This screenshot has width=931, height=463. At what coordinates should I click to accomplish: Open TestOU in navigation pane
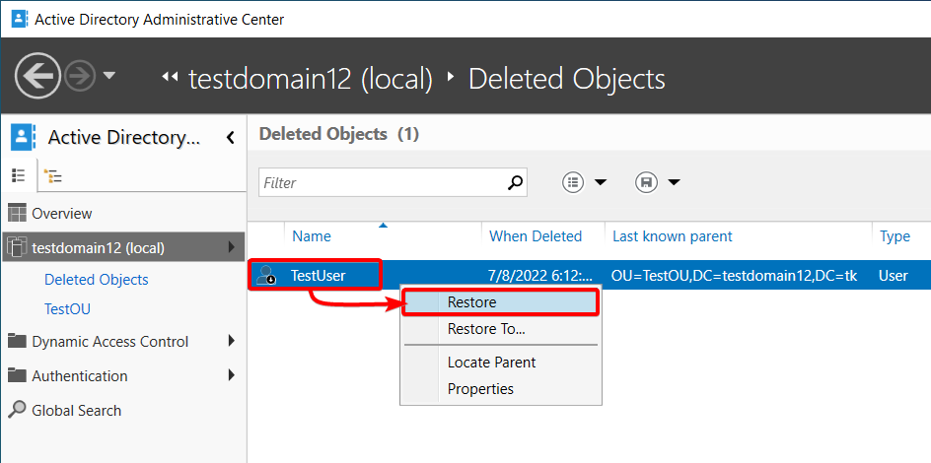coord(67,309)
